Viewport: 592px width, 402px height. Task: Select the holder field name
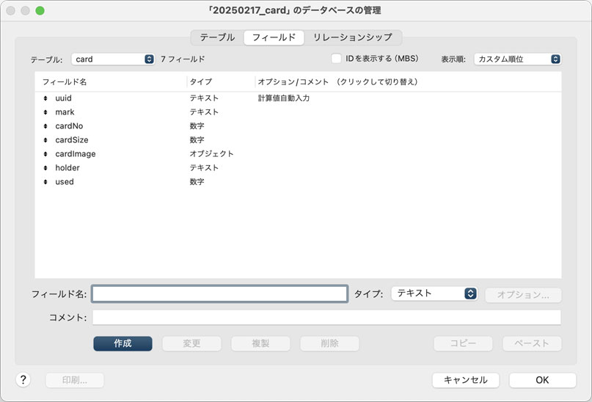pyautogui.click(x=67, y=168)
